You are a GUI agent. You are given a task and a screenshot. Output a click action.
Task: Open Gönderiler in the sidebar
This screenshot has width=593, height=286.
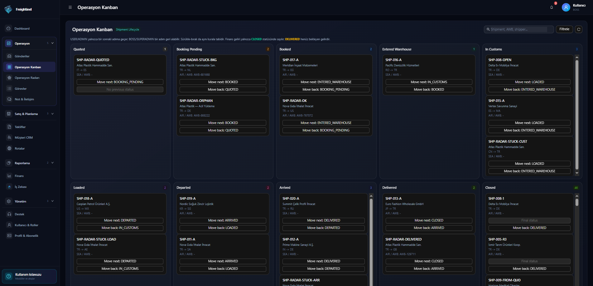(29, 56)
